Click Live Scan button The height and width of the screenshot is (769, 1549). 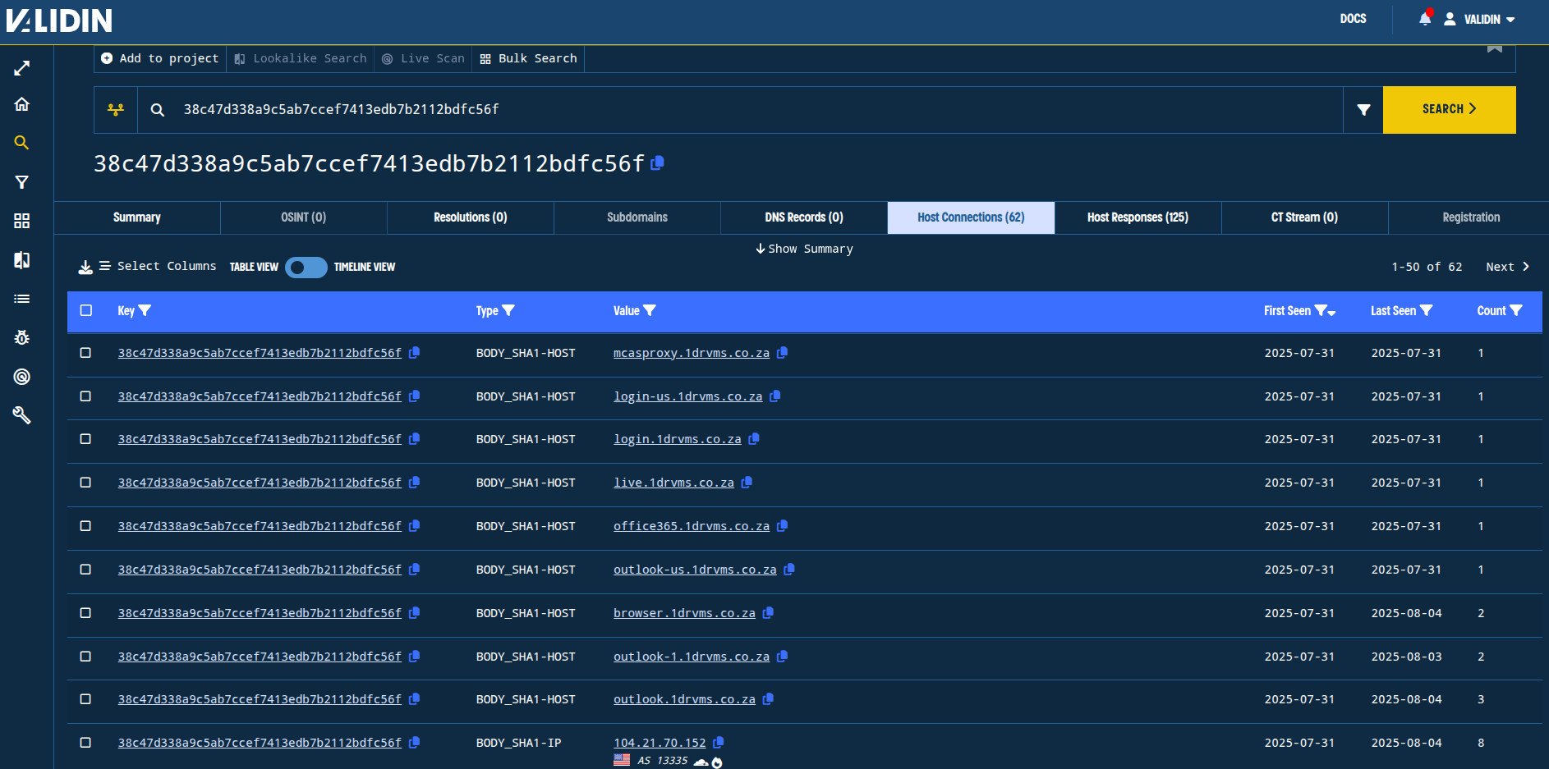(x=423, y=58)
